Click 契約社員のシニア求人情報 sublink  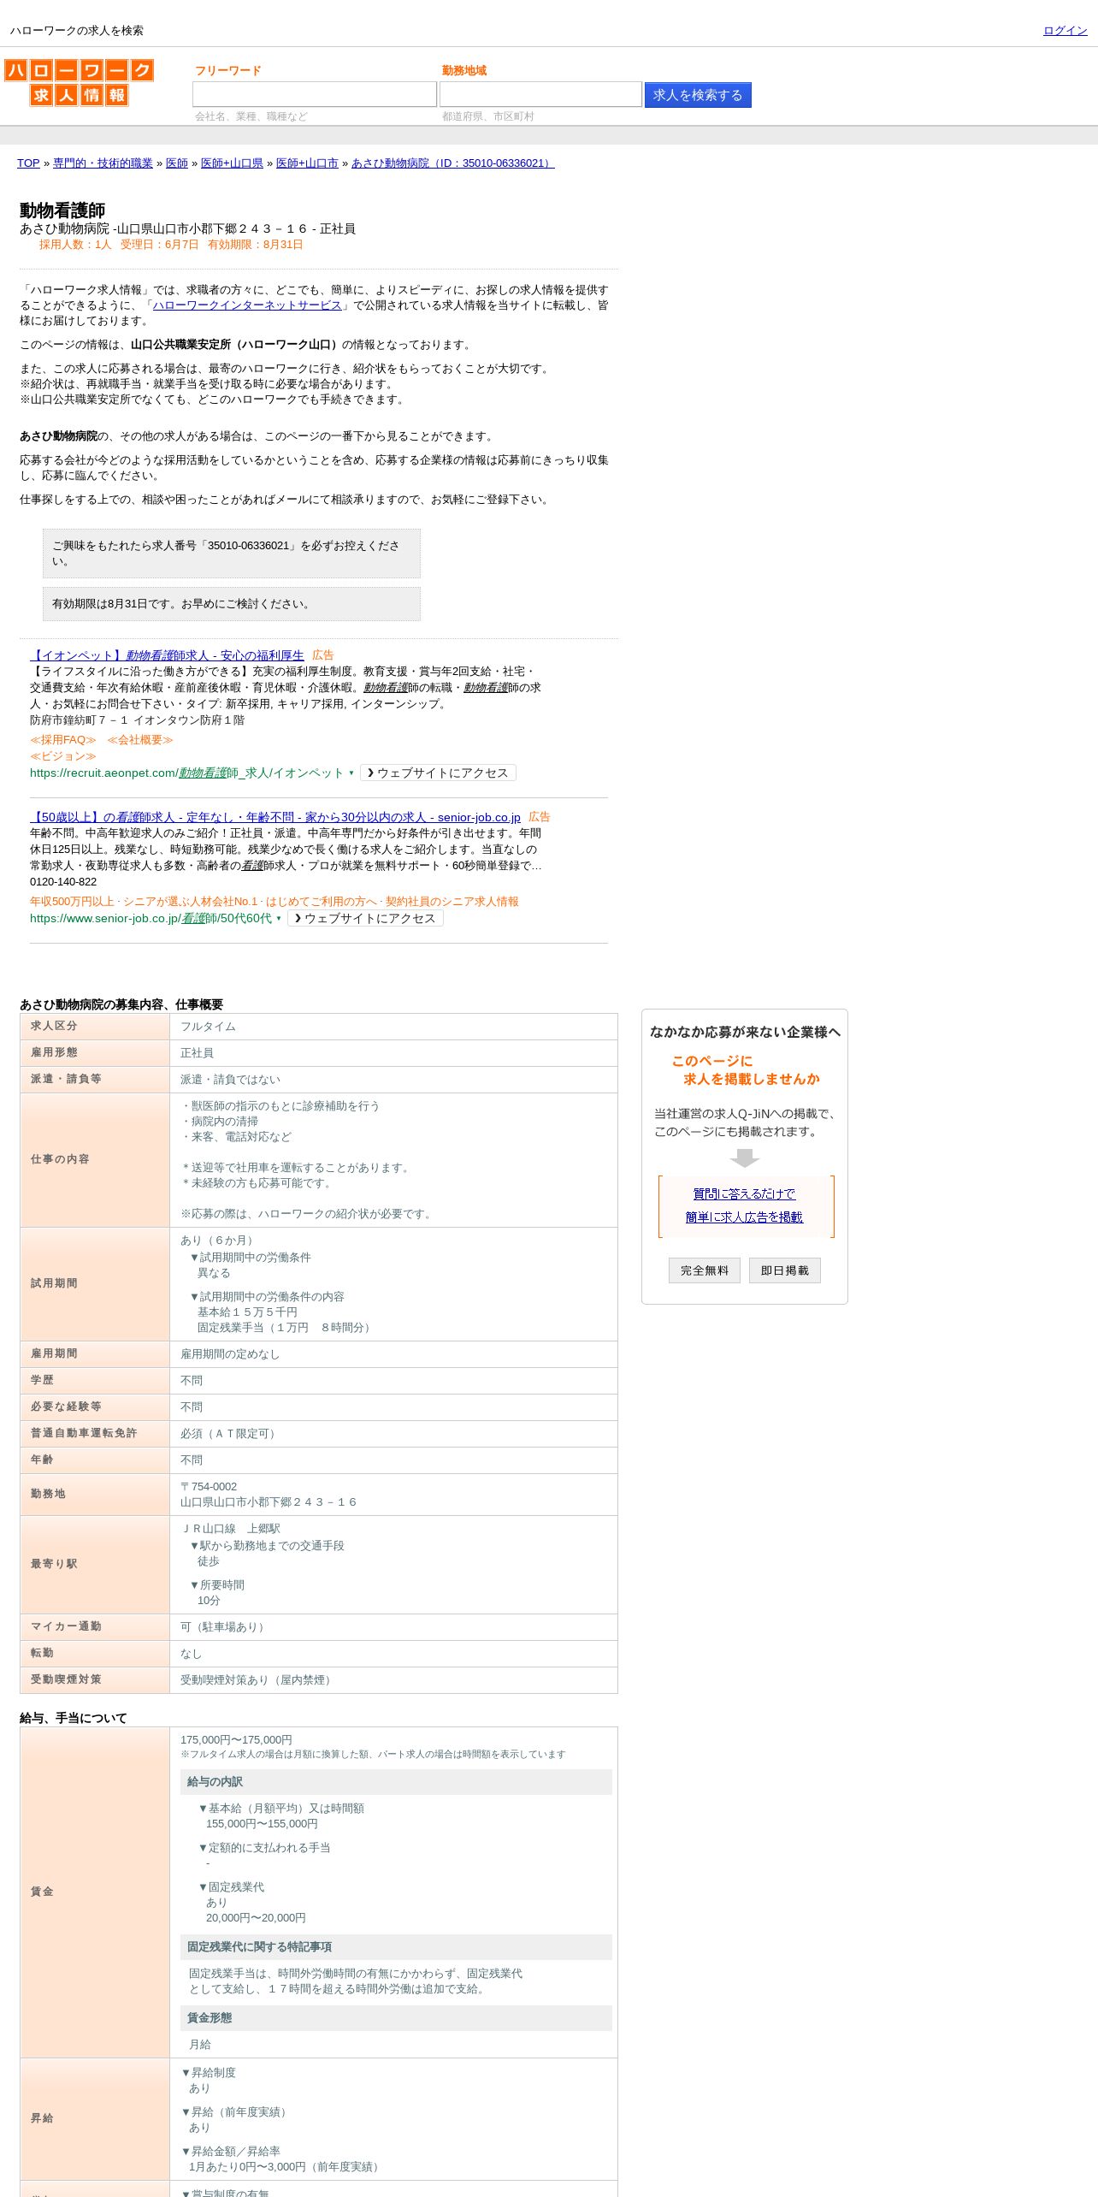coord(452,902)
